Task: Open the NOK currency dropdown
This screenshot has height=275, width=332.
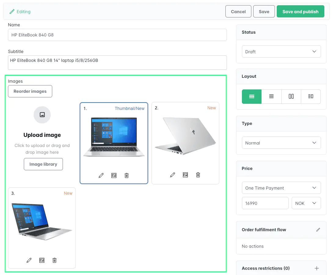Action: 306,203
